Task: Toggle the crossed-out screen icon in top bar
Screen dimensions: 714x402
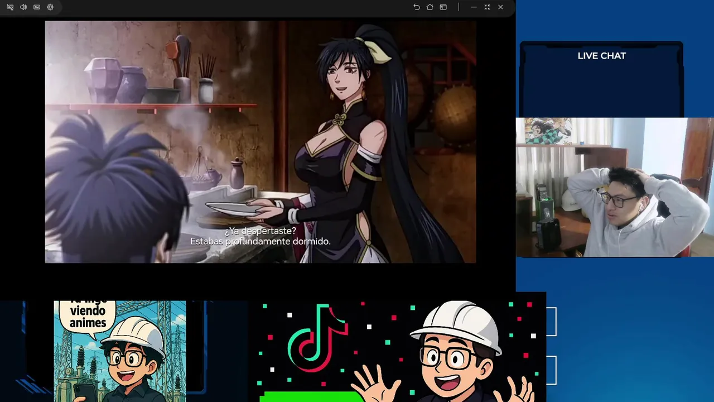Action: (10, 7)
